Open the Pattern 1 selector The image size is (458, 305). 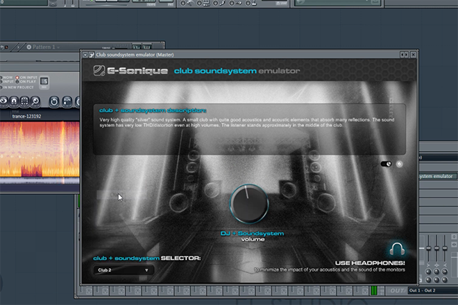(43, 47)
